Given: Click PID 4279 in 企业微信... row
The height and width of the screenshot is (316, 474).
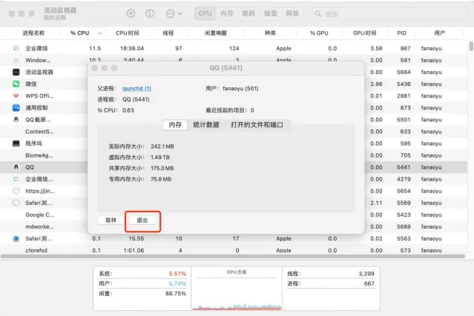Looking at the screenshot, I should pos(404,179).
